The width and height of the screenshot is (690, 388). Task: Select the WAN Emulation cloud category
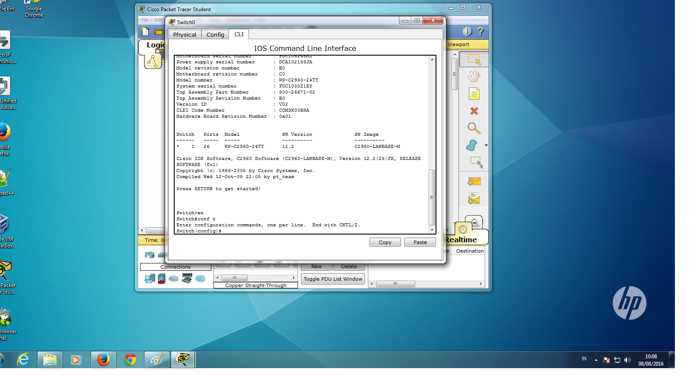pos(174,278)
